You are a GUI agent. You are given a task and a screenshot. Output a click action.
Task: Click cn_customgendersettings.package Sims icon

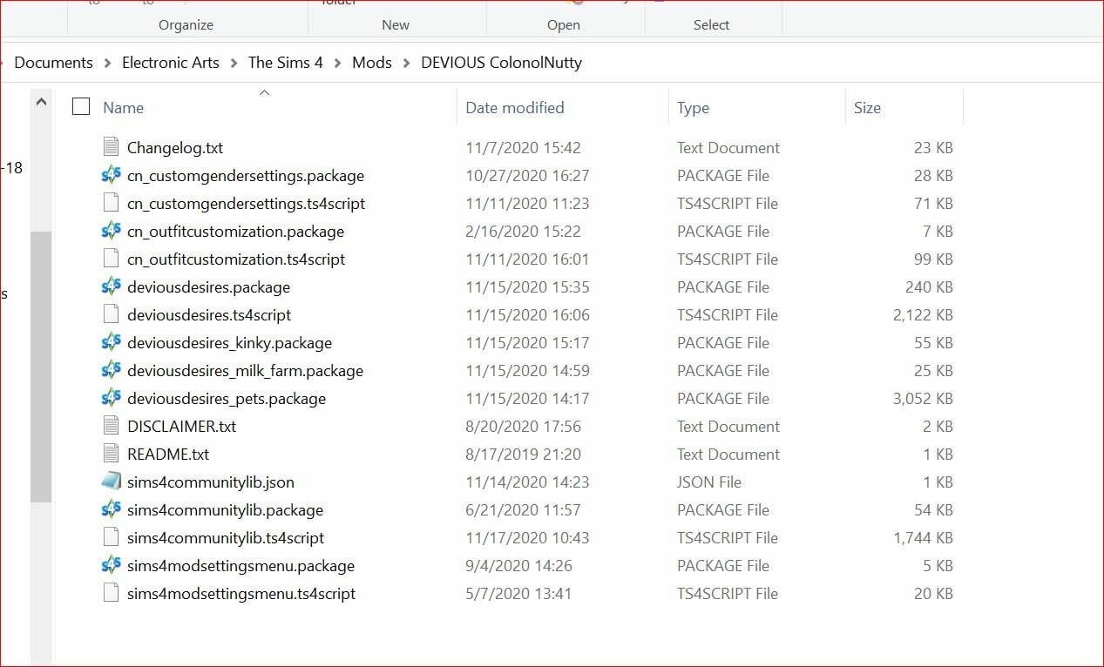point(111,175)
